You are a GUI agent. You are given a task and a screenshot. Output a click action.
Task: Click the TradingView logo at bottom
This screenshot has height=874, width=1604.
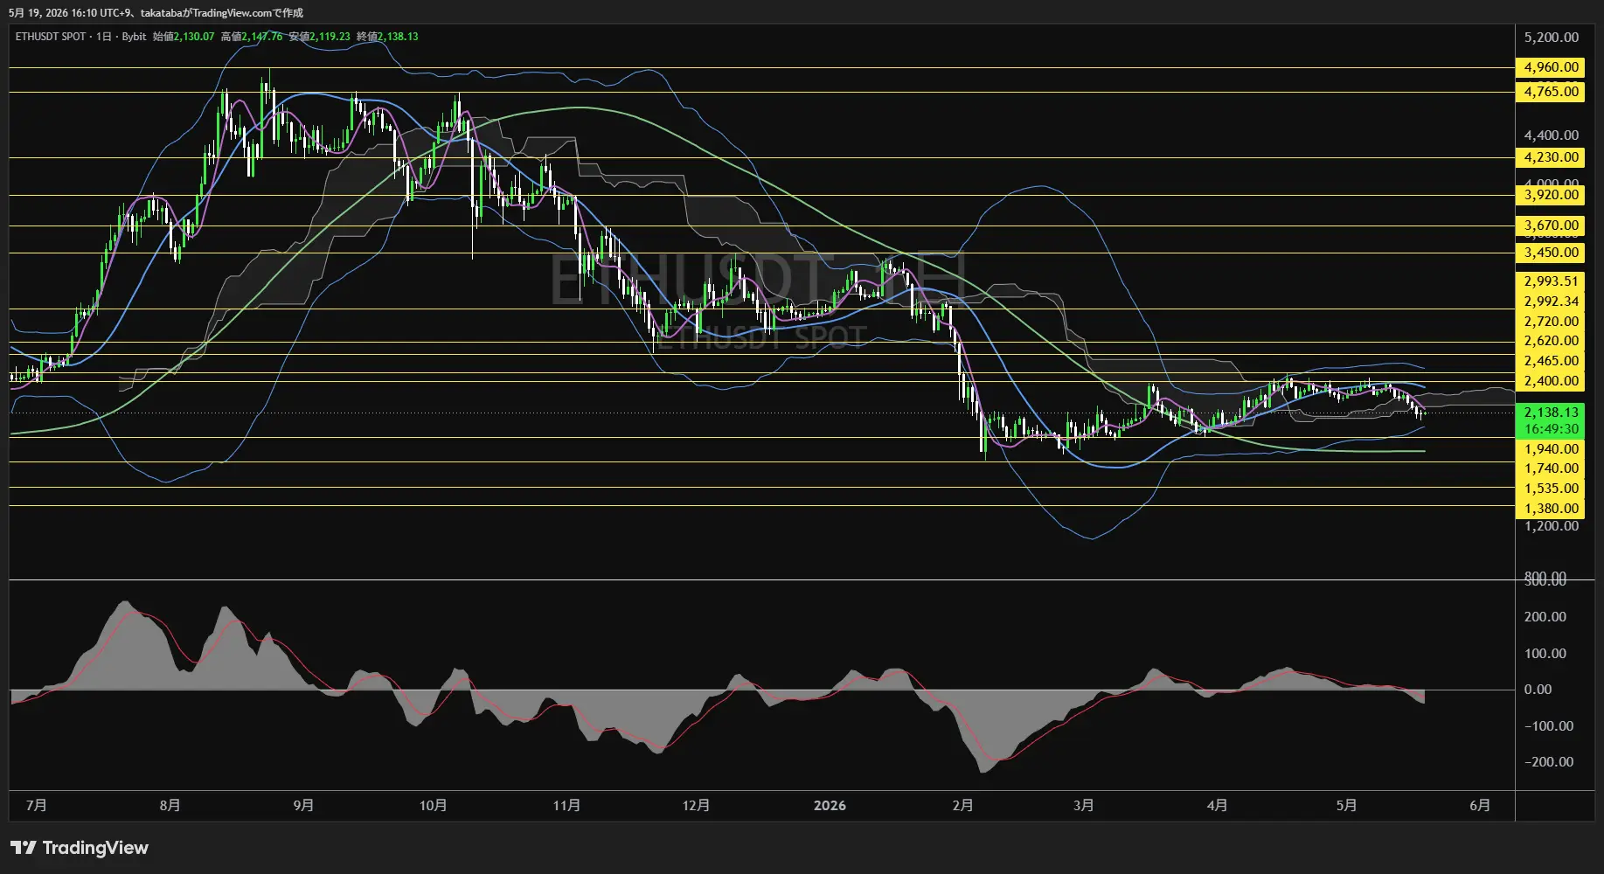[x=80, y=848]
